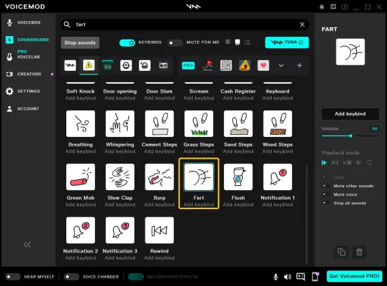Image resolution: width=387 pixels, height=286 pixels.
Task: Toggle Stop all sounds option
Action: (326, 203)
